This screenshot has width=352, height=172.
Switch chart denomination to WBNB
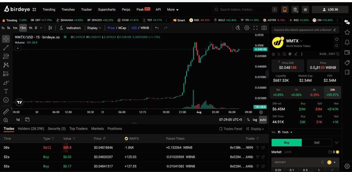[x=145, y=28]
